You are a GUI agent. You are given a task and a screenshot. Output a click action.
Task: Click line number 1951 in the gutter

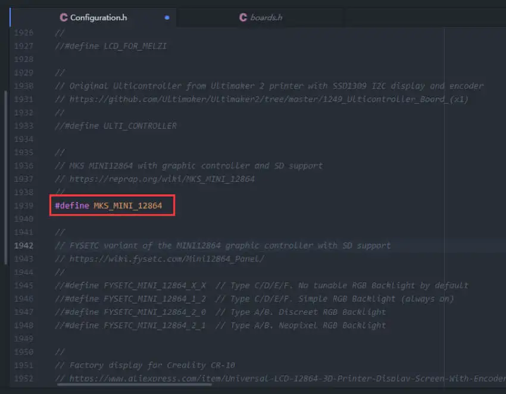(24, 365)
